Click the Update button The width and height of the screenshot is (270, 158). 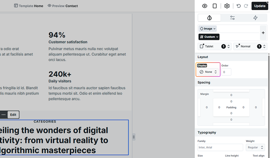[260, 6]
